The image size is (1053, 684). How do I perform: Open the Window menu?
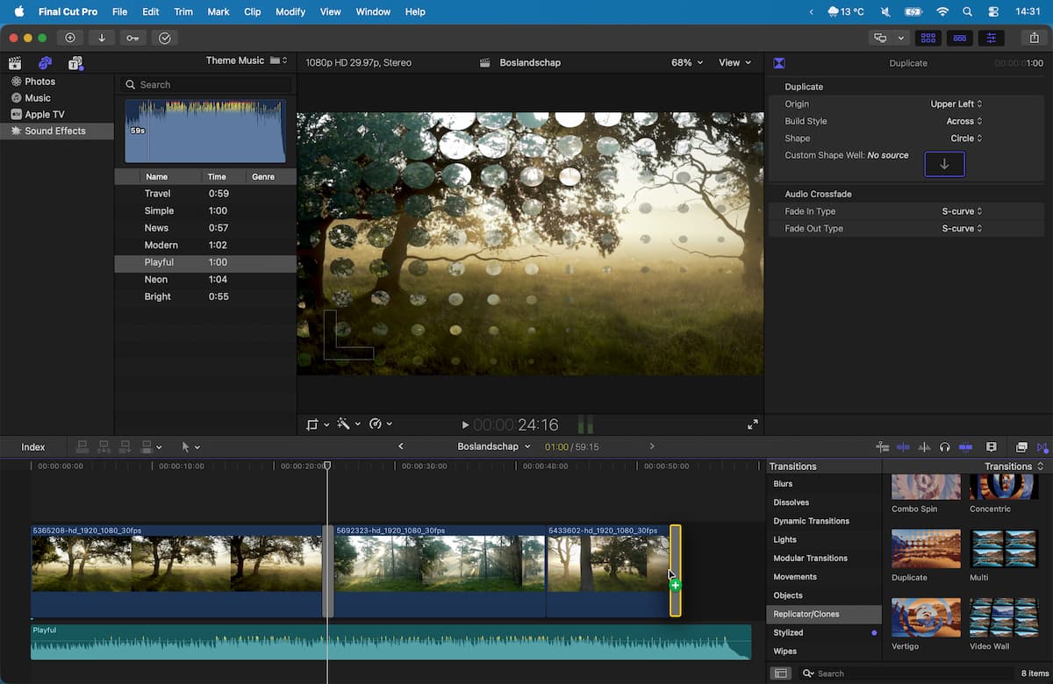pyautogui.click(x=373, y=11)
